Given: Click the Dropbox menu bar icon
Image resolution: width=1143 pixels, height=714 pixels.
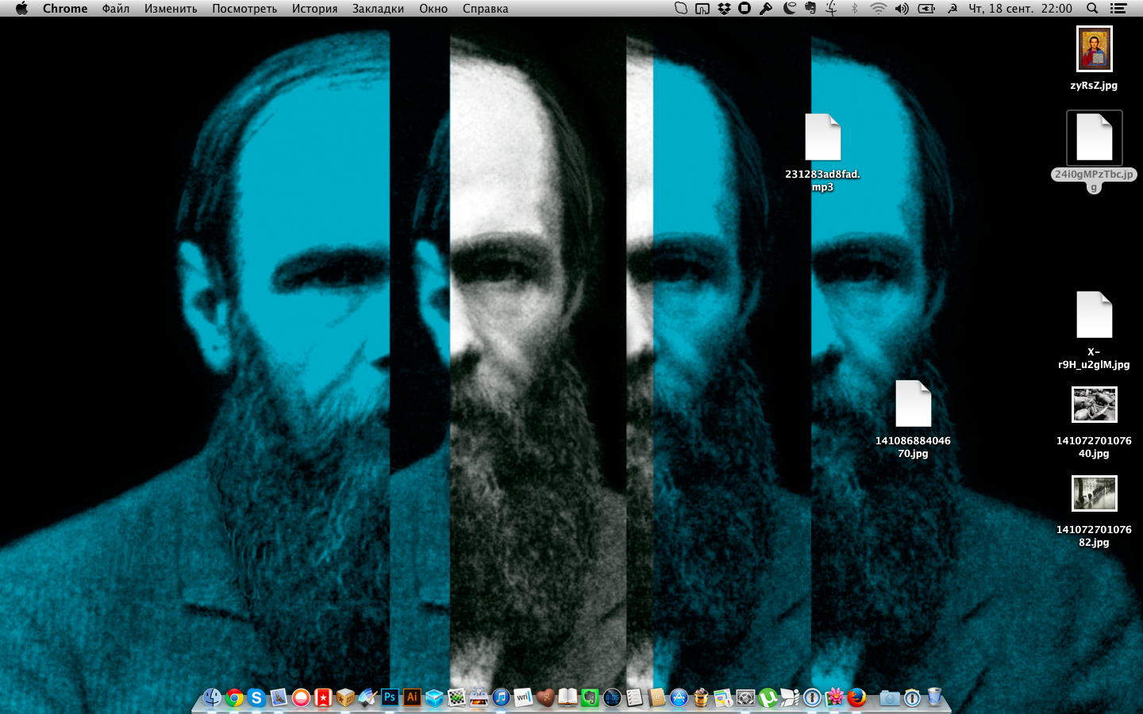Looking at the screenshot, I should point(724,9).
